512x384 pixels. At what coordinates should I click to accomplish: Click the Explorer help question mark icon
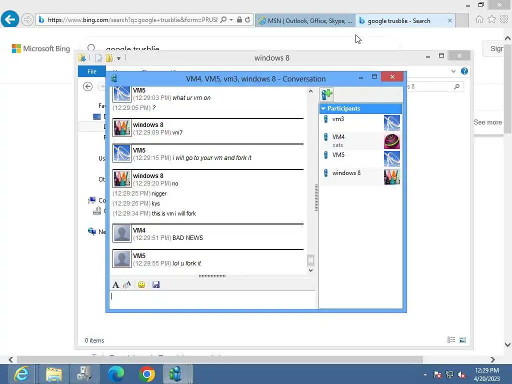pyautogui.click(x=464, y=71)
